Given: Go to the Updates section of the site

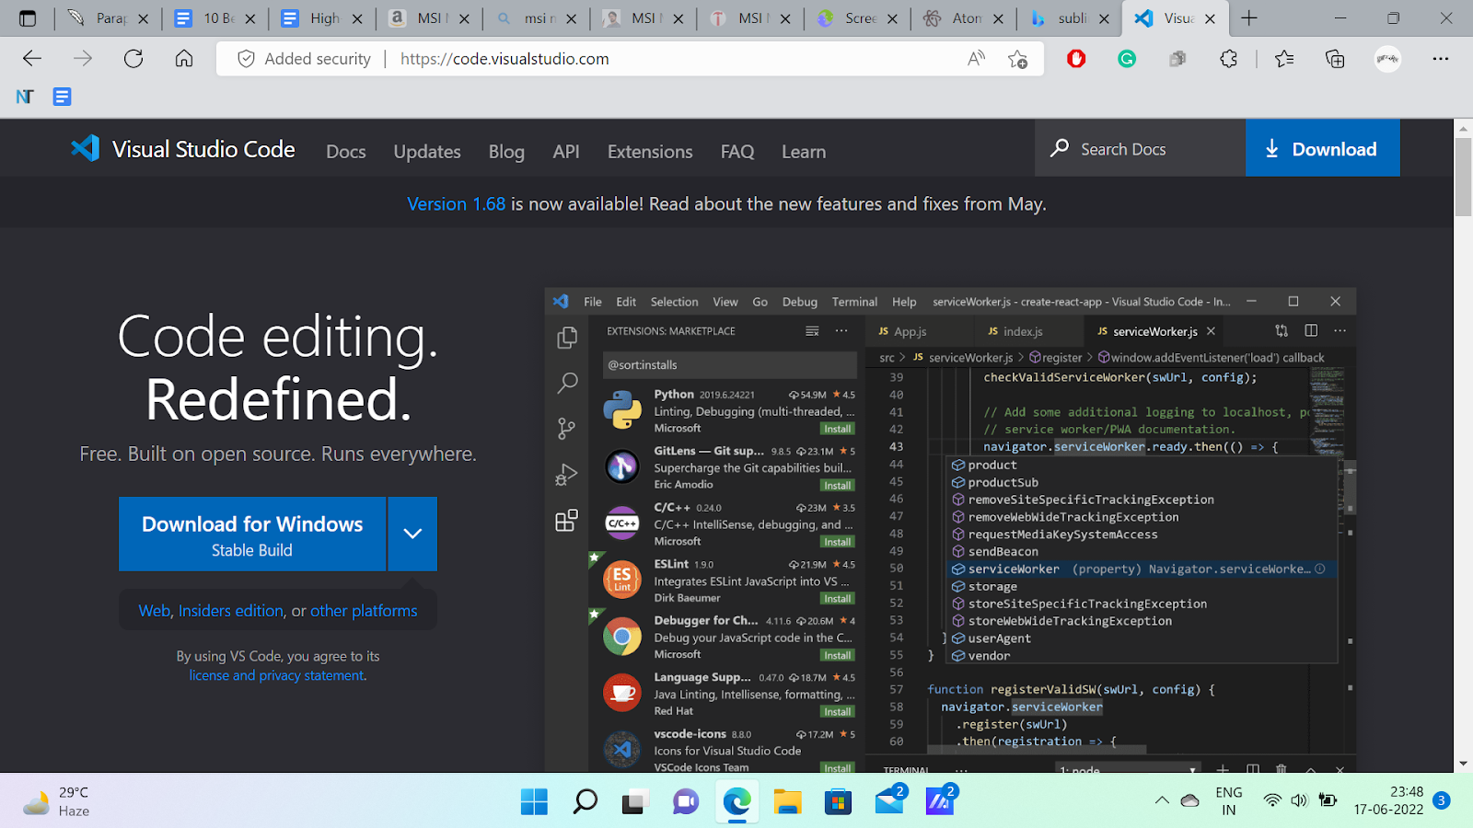Looking at the screenshot, I should click(x=427, y=152).
